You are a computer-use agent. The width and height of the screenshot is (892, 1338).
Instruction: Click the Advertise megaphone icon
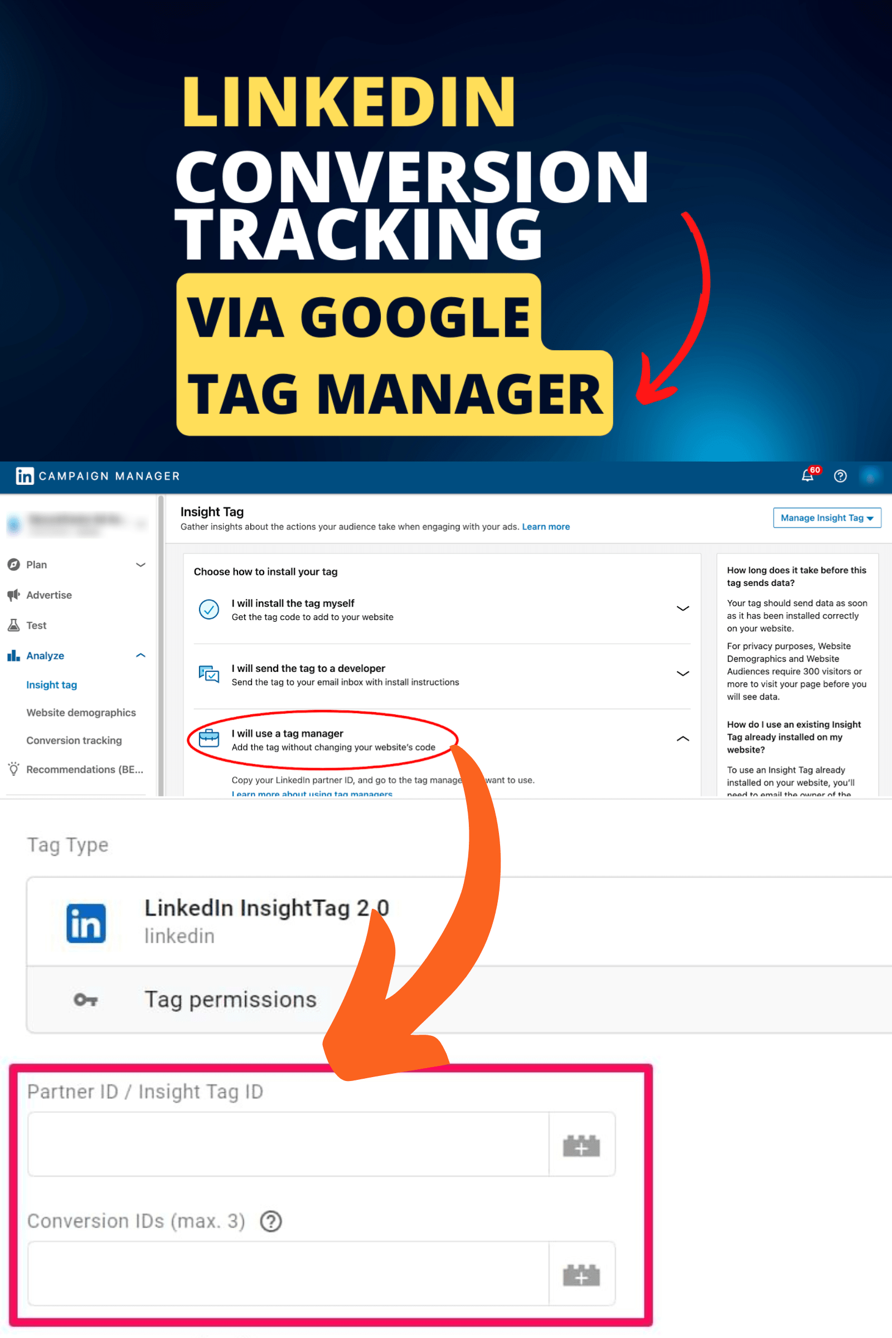[13, 595]
